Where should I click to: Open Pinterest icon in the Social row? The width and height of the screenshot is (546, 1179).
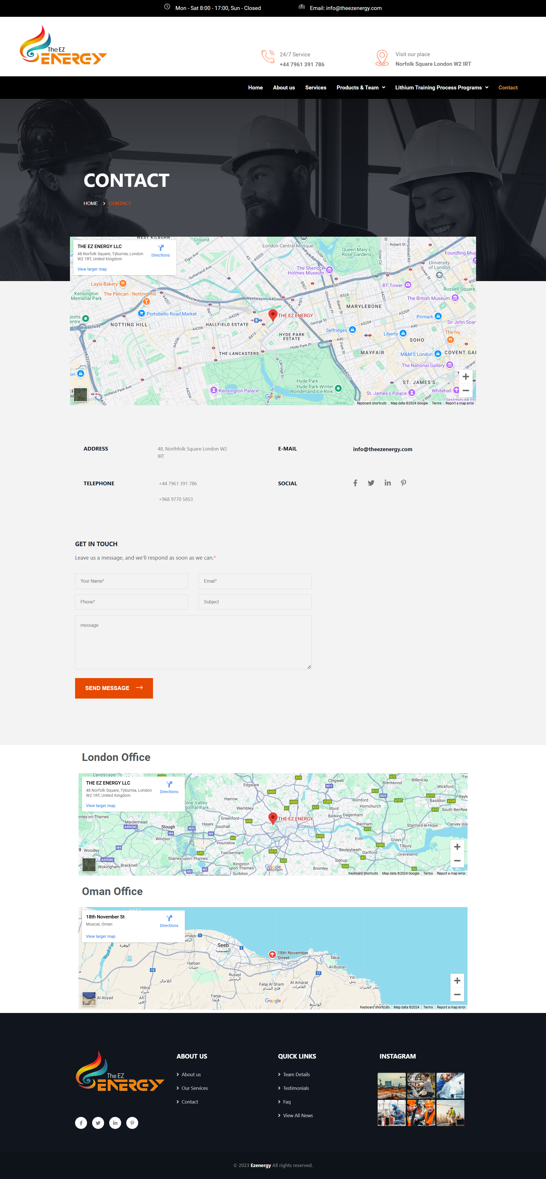pyautogui.click(x=404, y=483)
